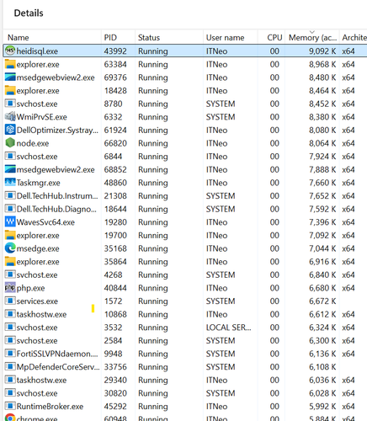Select memory value 6,324 K
Image resolution: width=367 pixels, height=421 pixels.
[322, 328]
